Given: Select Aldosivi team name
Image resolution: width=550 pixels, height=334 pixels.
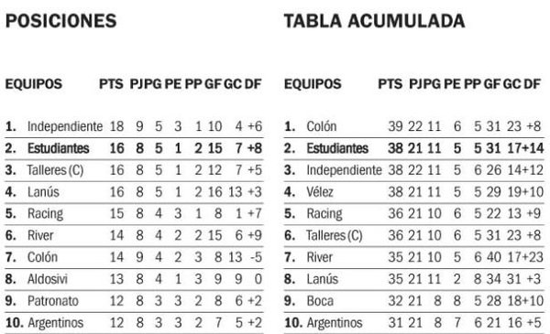Looking at the screenshot, I should point(48,279).
